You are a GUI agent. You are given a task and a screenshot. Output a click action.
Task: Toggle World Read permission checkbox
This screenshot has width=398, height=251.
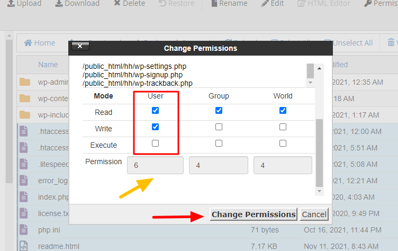click(x=283, y=111)
